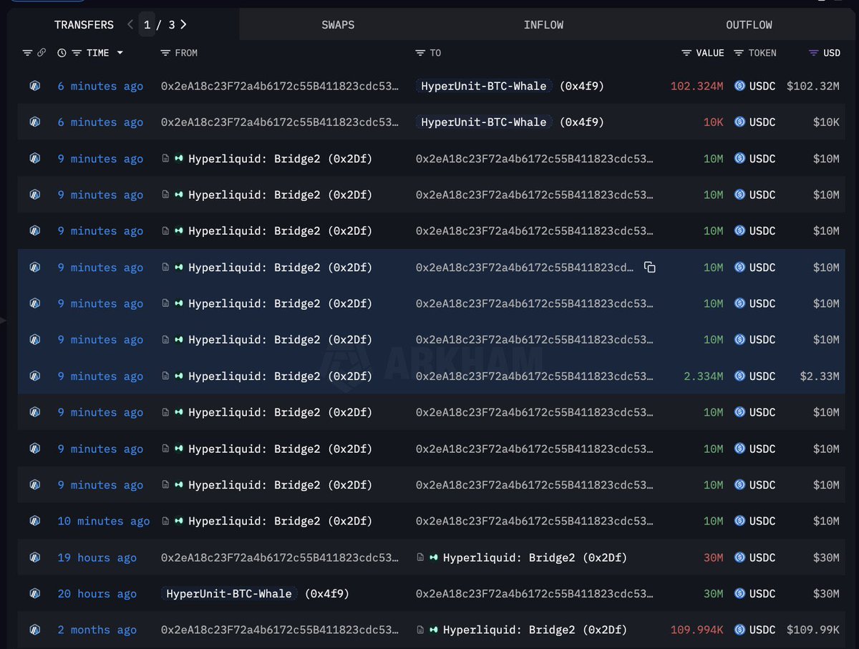Click the chain icon in the 2.334M row
The width and height of the screenshot is (859, 649).
pos(34,376)
